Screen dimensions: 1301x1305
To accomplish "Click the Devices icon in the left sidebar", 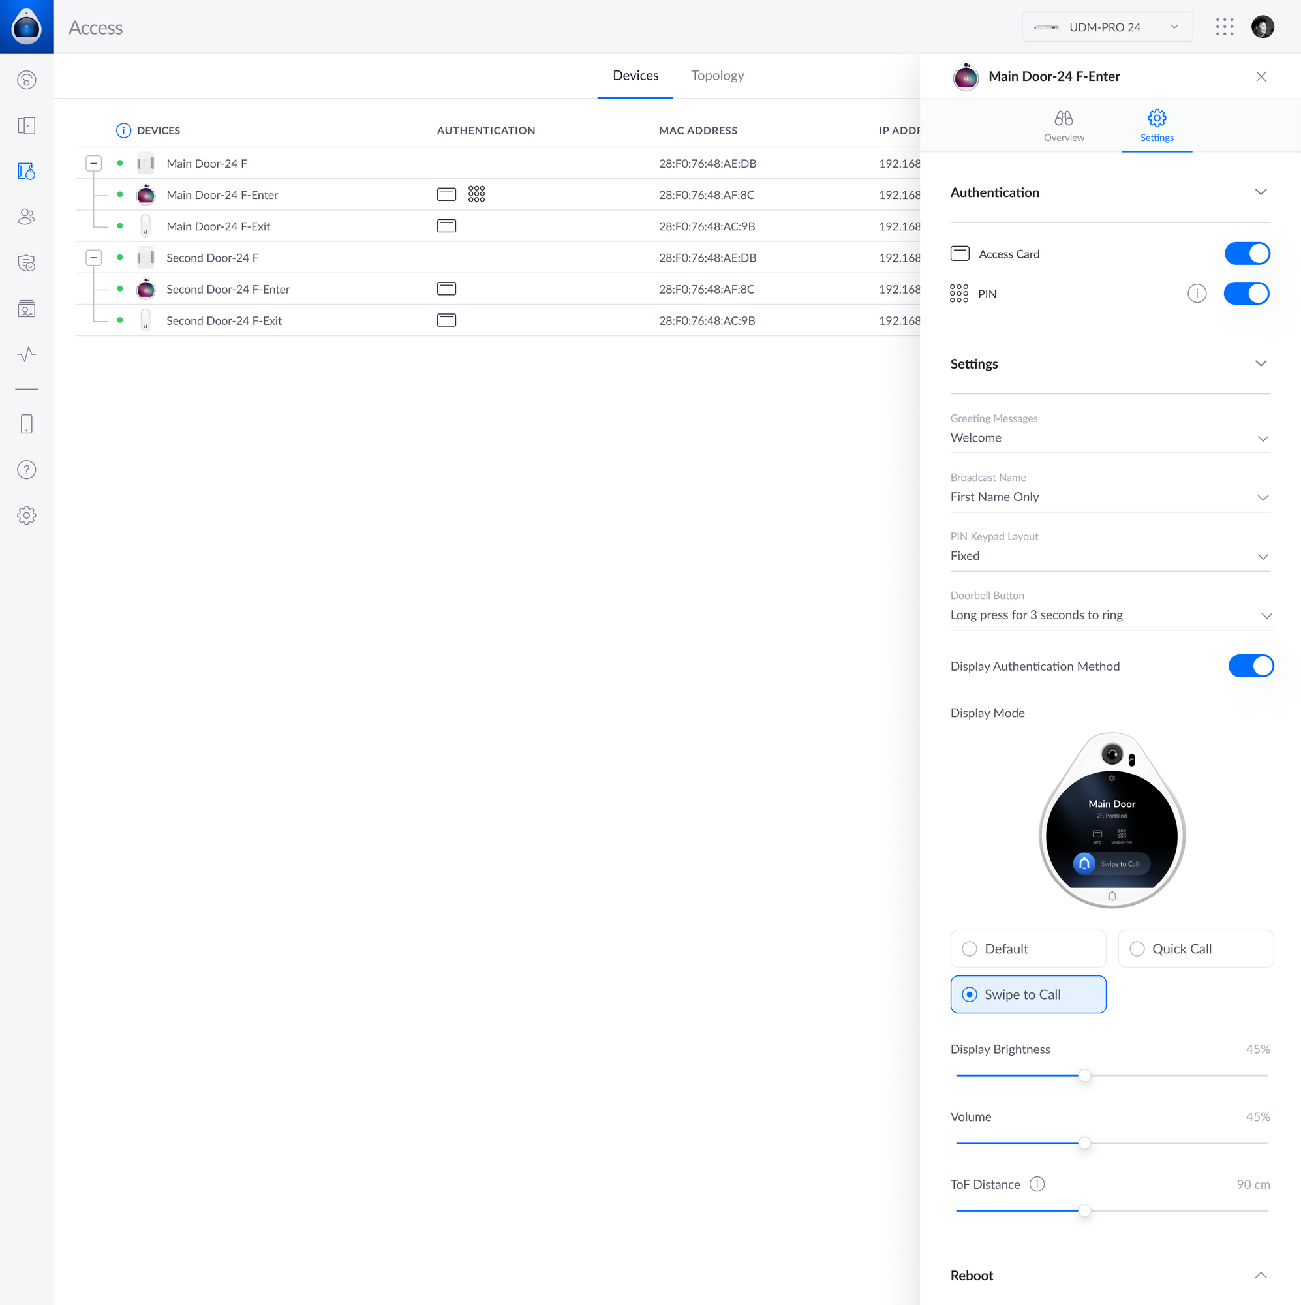I will click(x=26, y=171).
